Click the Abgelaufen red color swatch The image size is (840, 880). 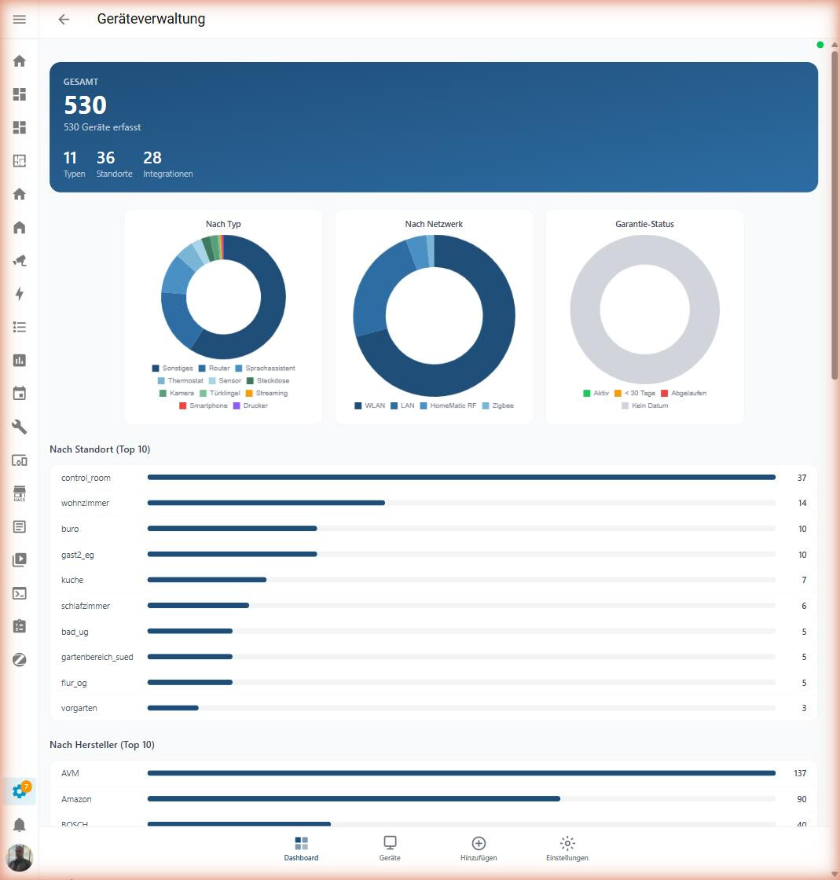(x=664, y=394)
